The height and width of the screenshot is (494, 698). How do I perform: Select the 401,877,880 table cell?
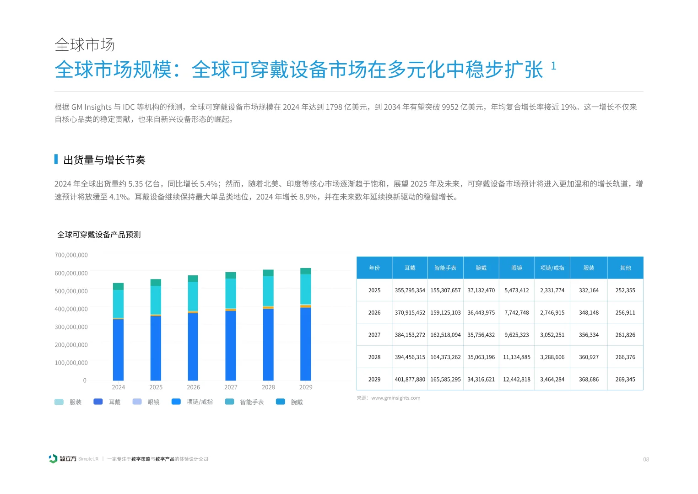point(410,379)
